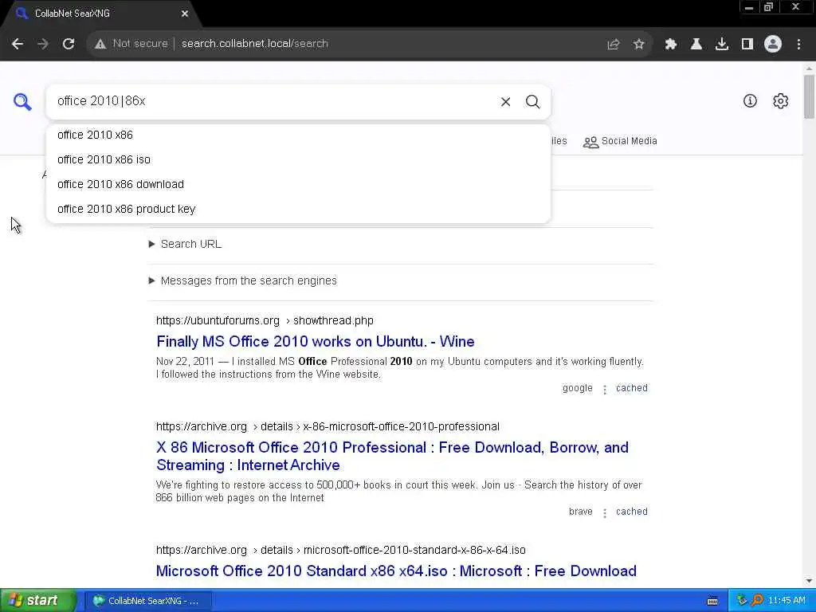
Task: Click the brave engine label
Action: pyautogui.click(x=581, y=512)
